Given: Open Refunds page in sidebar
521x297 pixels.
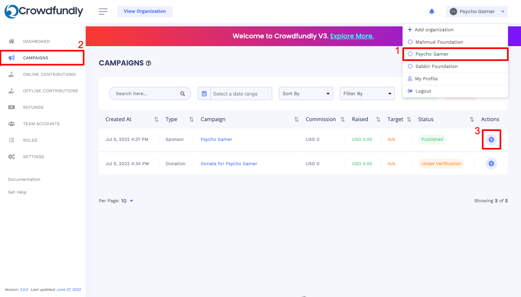Looking at the screenshot, I should (33, 107).
